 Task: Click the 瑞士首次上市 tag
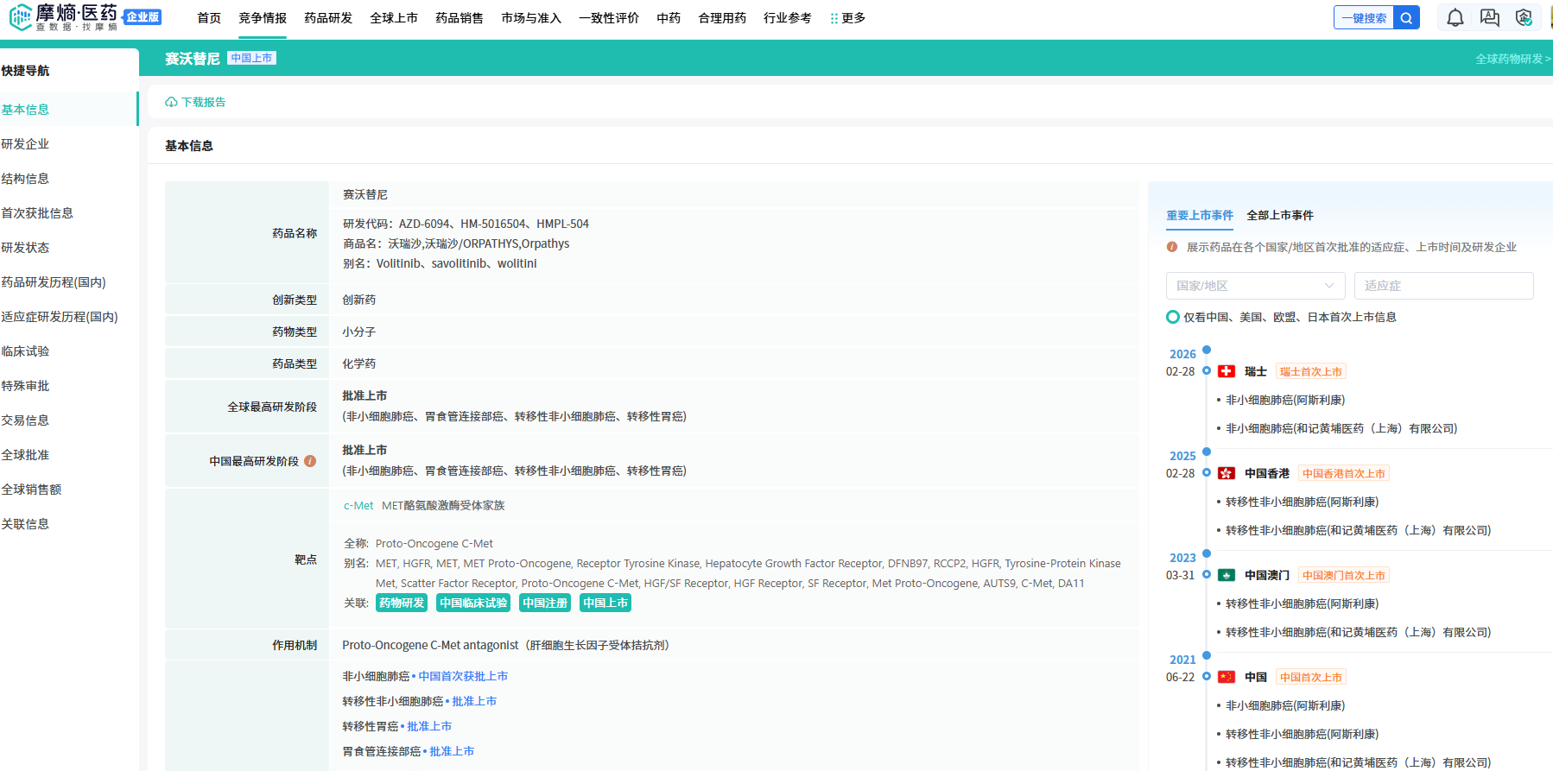[1311, 371]
